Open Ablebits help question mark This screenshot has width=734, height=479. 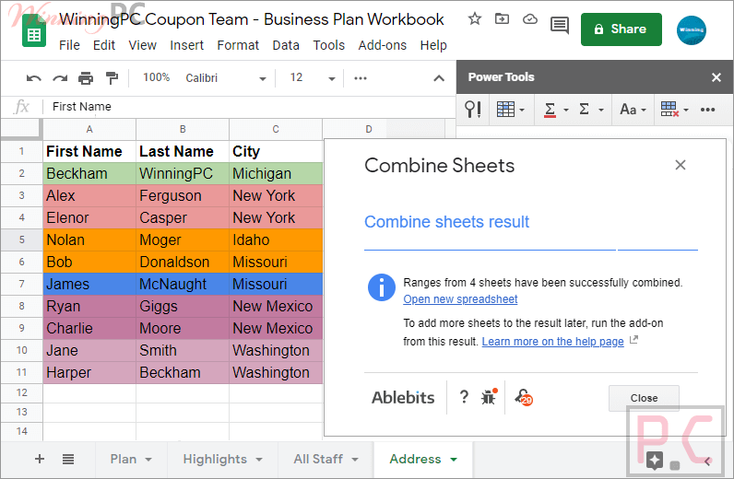coord(464,397)
